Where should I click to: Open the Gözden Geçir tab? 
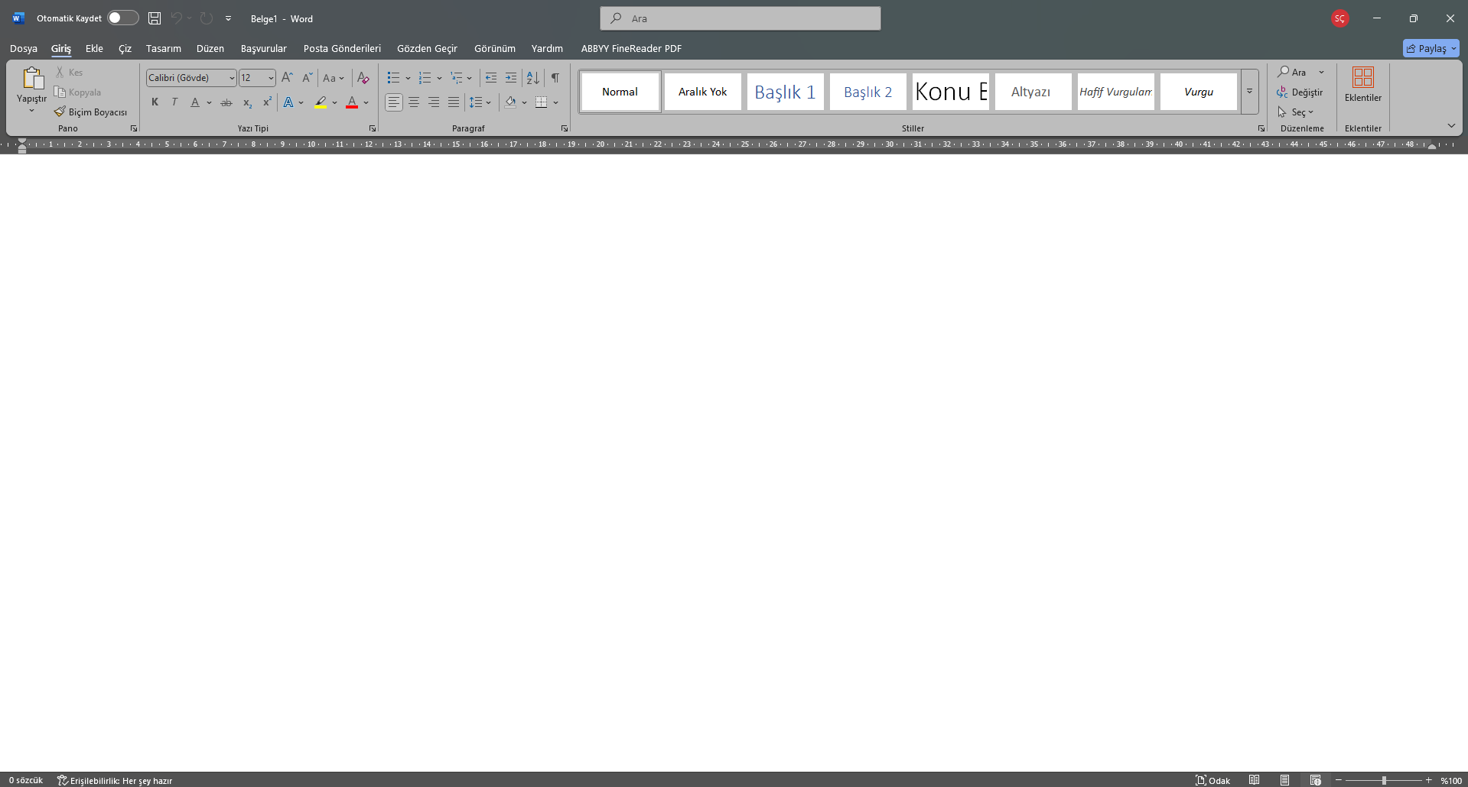(427, 48)
